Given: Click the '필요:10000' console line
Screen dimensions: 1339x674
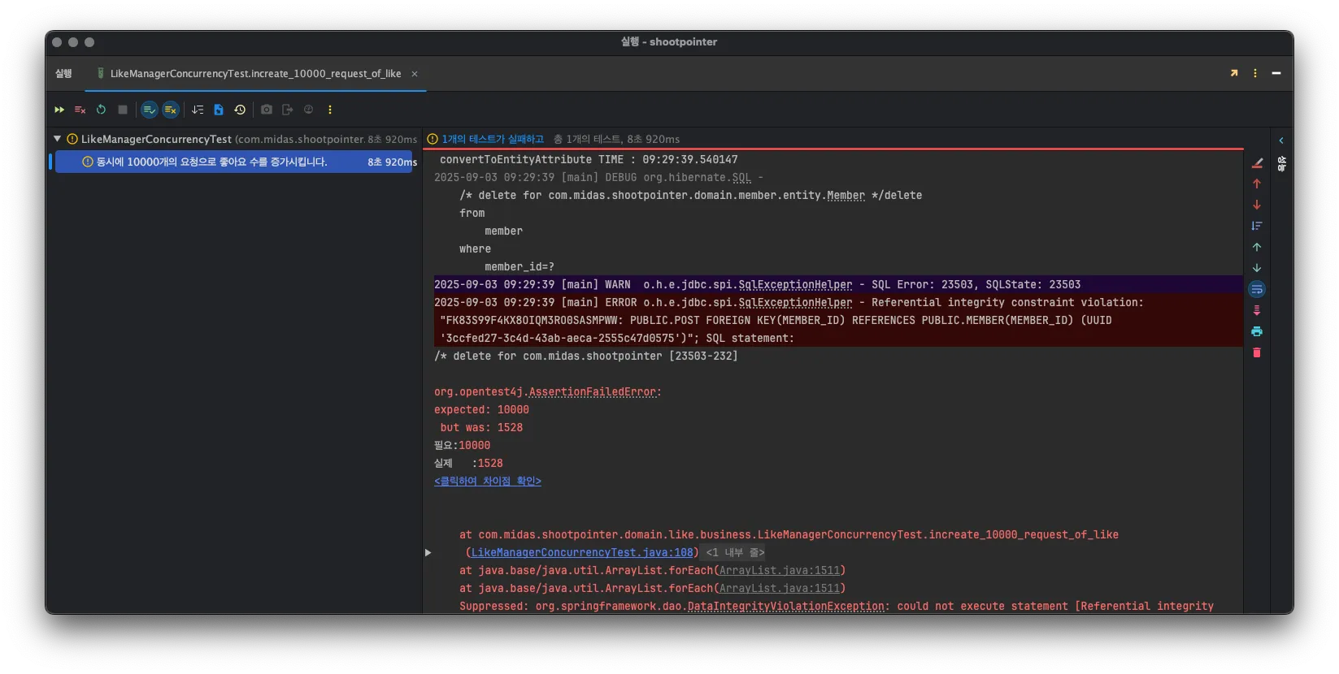Looking at the screenshot, I should coord(462,445).
